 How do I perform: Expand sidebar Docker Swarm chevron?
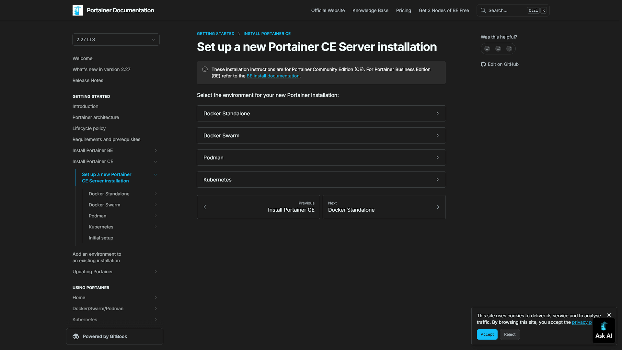point(156,205)
